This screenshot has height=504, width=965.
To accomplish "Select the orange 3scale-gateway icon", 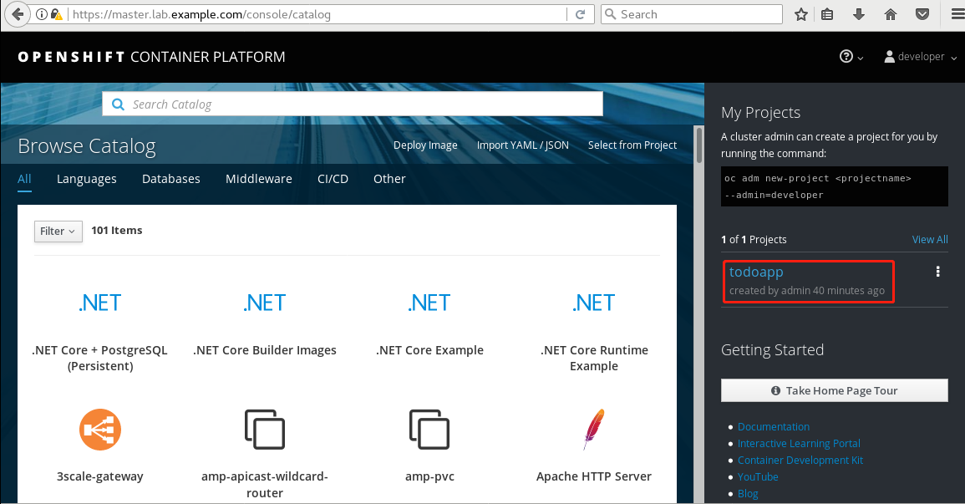I will click(x=99, y=430).
